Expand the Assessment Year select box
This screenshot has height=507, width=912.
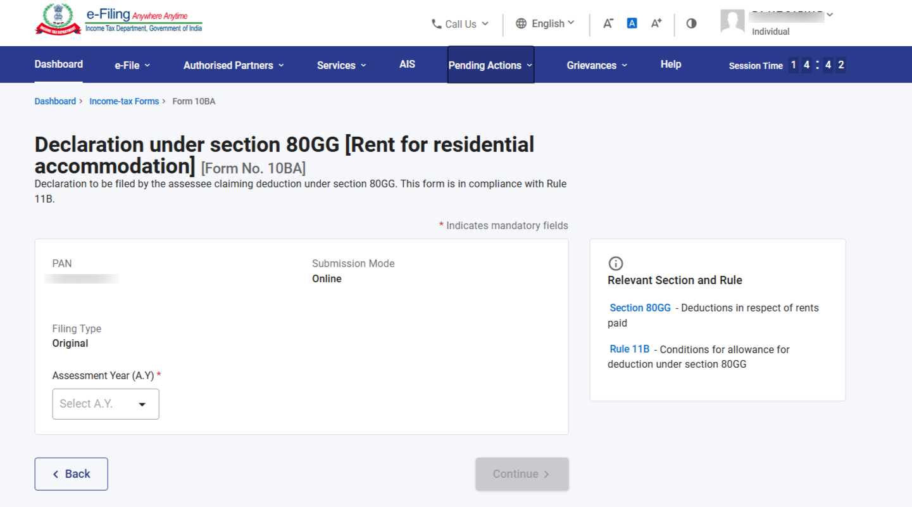click(x=106, y=404)
